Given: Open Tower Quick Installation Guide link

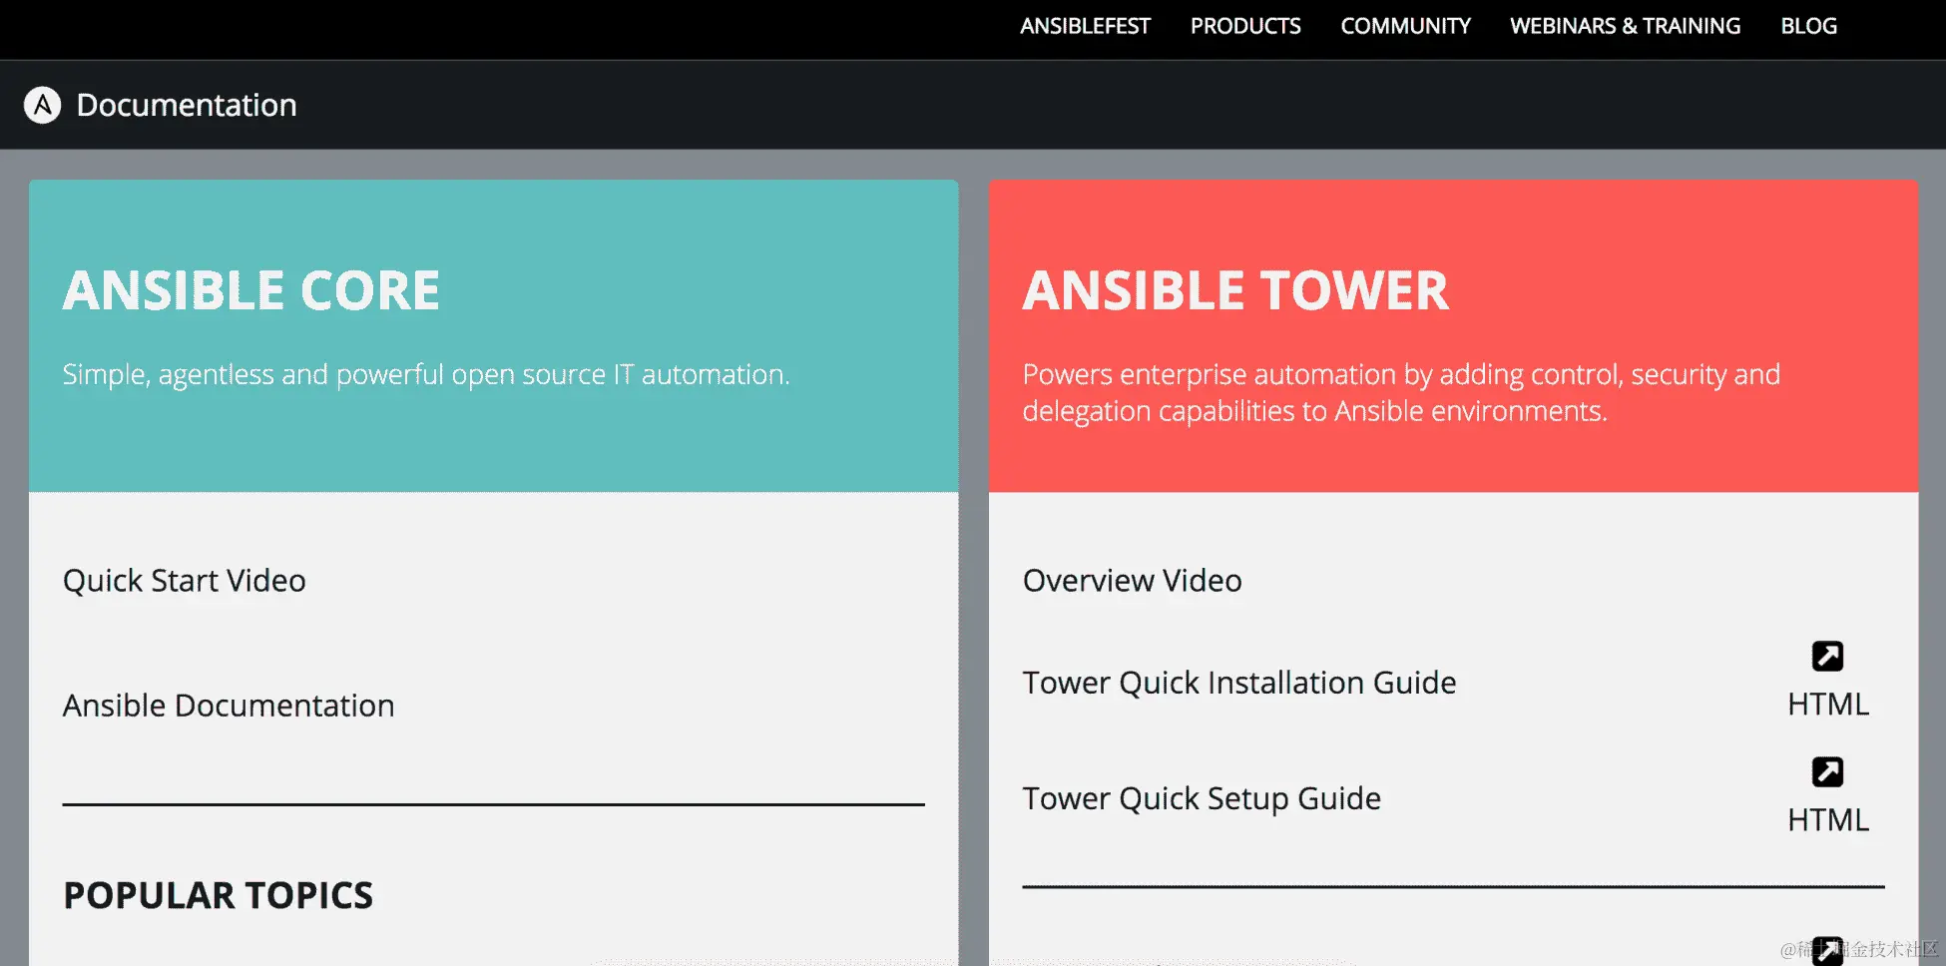Looking at the screenshot, I should point(1239,683).
